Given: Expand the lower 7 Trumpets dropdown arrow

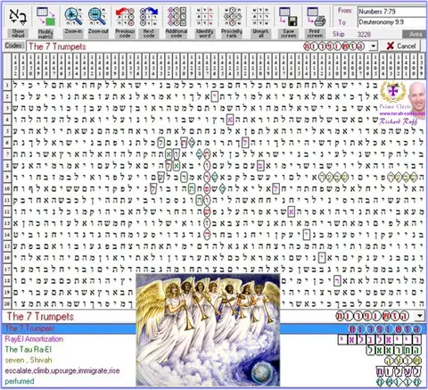Looking at the screenshot, I should click(x=420, y=316).
